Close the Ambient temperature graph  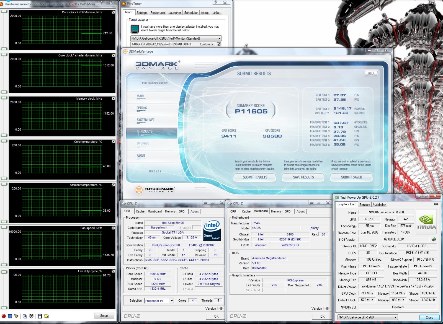(x=113, y=185)
